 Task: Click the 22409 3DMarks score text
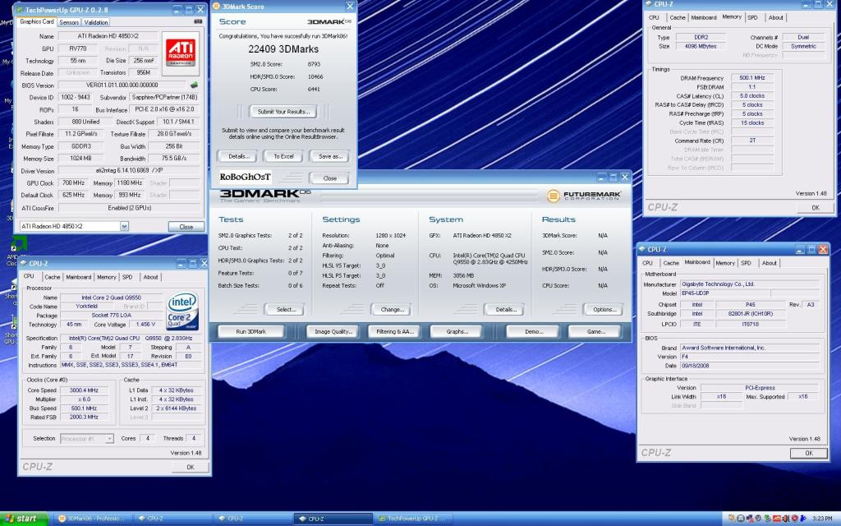point(283,48)
